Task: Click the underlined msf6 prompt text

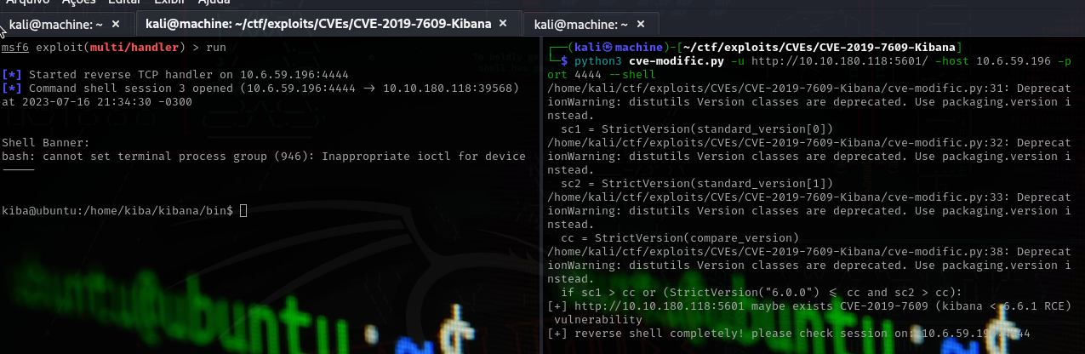Action: pyautogui.click(x=15, y=47)
